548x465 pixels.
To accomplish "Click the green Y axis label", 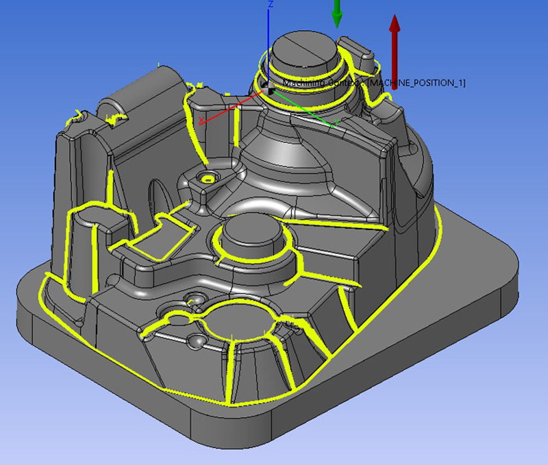I will pyautogui.click(x=337, y=124).
